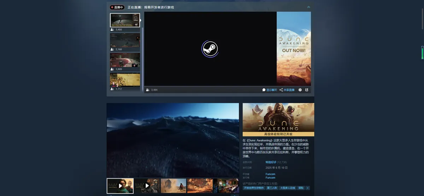Select broadcast thumbnail with 2,160 viewers
Viewport: 424px width, 196px height.
125,40
